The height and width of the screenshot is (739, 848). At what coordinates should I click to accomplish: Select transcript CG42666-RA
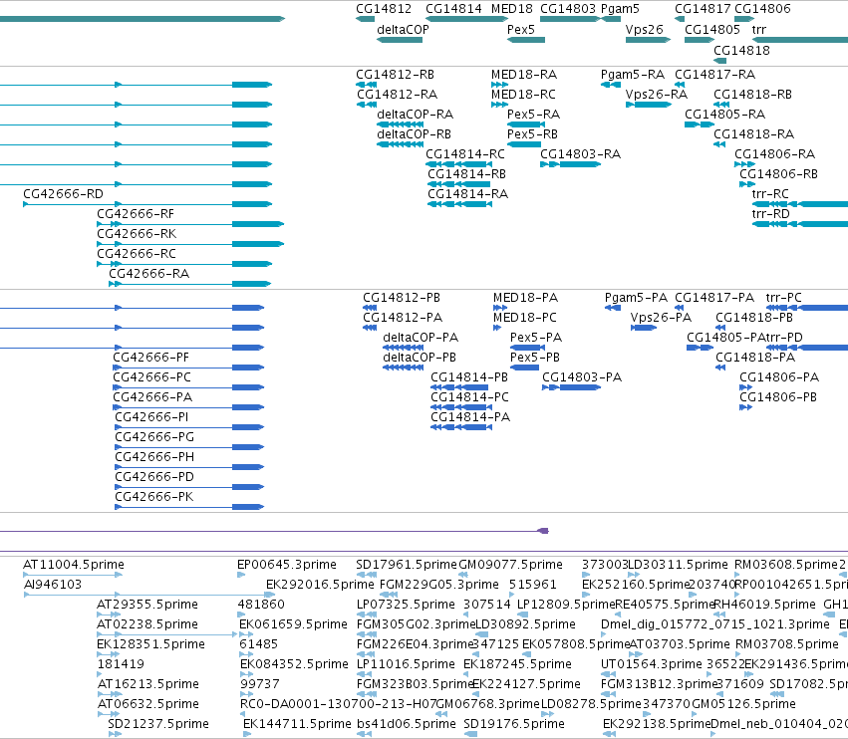(148, 274)
